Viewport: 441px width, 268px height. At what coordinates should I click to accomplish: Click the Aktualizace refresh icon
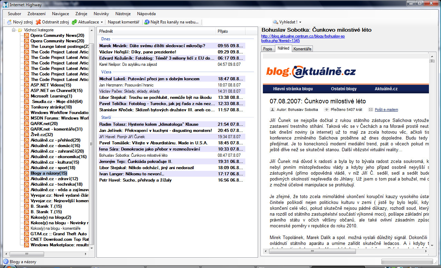point(74,22)
